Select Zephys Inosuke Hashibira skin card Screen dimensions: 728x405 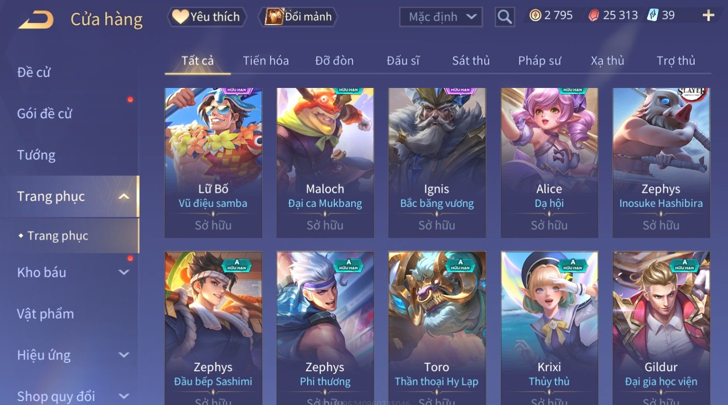661,162
